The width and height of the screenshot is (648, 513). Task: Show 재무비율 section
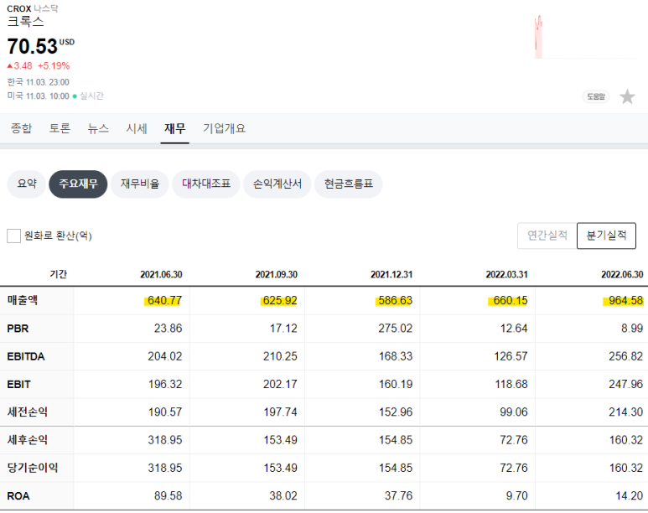click(x=140, y=184)
